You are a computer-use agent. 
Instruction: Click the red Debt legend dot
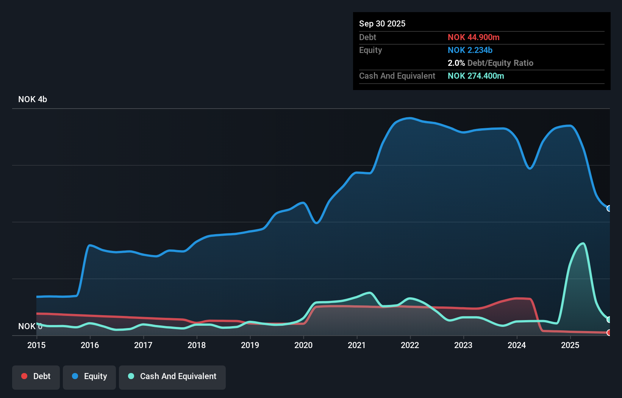point(24,376)
